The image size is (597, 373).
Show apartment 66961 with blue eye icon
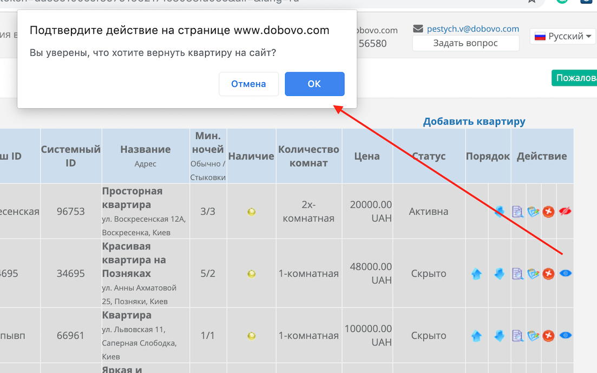click(566, 335)
